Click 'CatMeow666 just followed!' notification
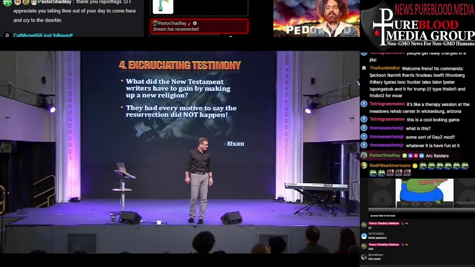475x267 pixels. pos(43,36)
